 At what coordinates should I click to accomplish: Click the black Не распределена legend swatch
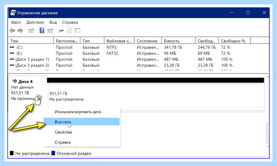[12, 153]
